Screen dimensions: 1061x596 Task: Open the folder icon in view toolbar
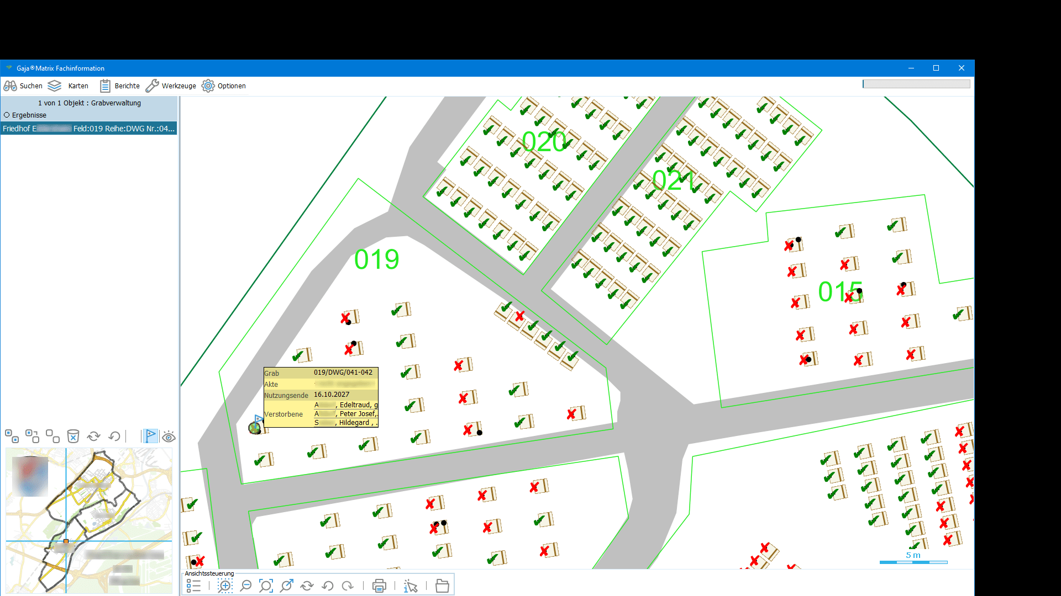point(442,586)
